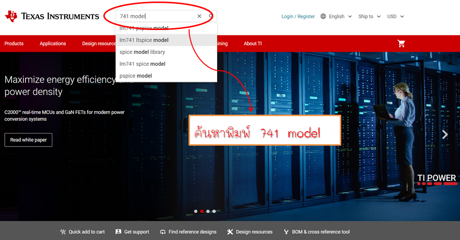Click the Design resources tools icon
The width and height of the screenshot is (460, 240).
230,232
